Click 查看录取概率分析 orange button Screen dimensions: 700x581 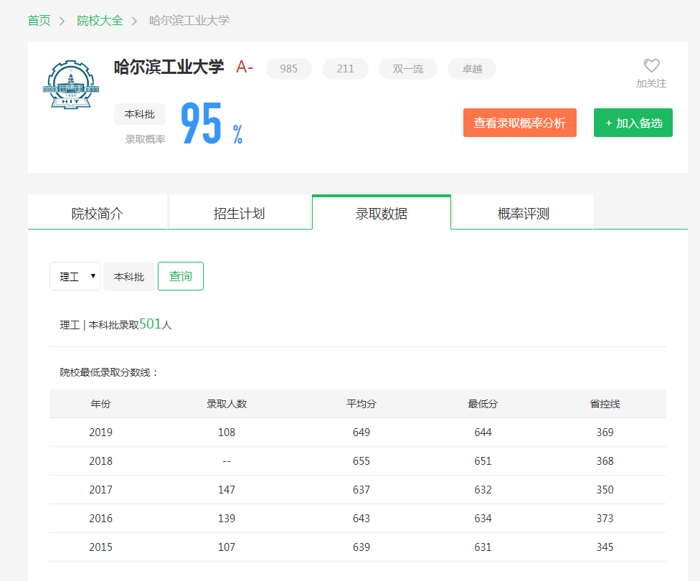(x=520, y=123)
